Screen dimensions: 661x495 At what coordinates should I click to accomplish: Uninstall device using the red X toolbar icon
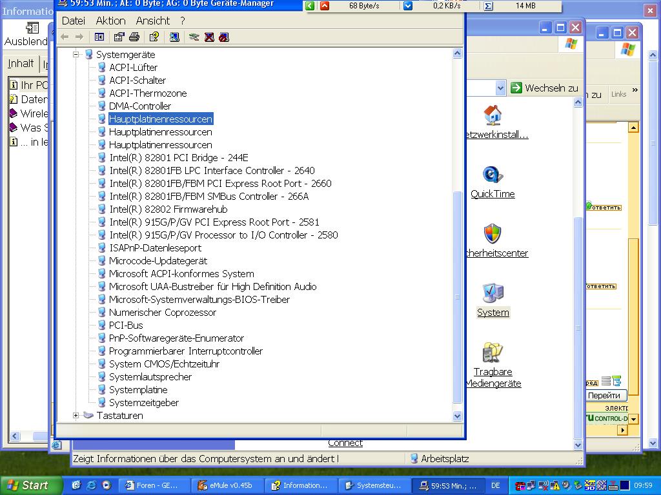click(x=209, y=37)
